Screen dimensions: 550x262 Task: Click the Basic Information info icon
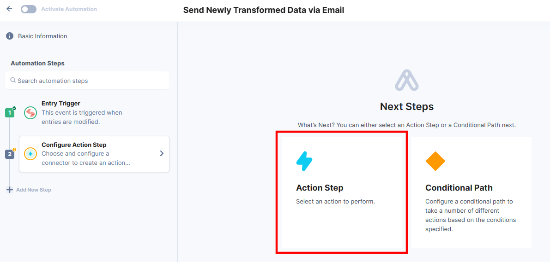(x=10, y=36)
